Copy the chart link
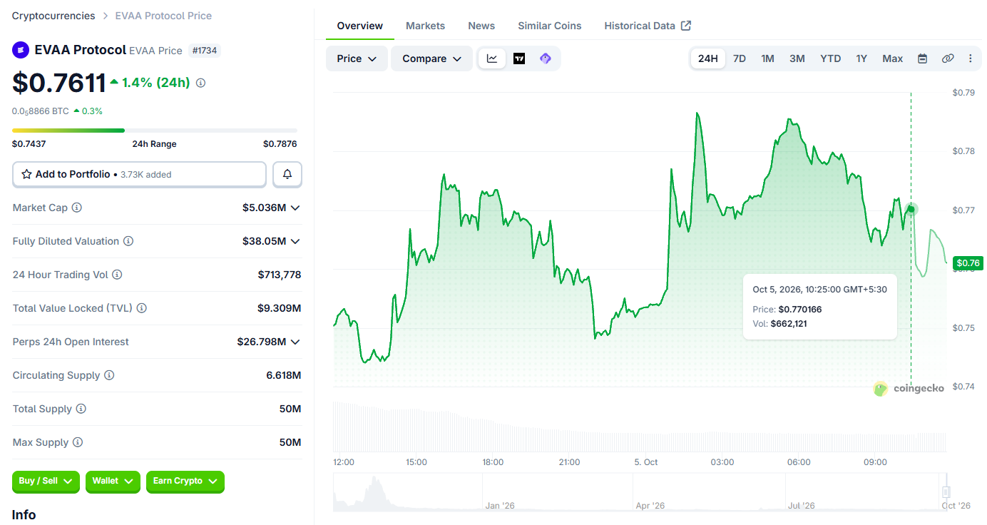 [x=948, y=58]
